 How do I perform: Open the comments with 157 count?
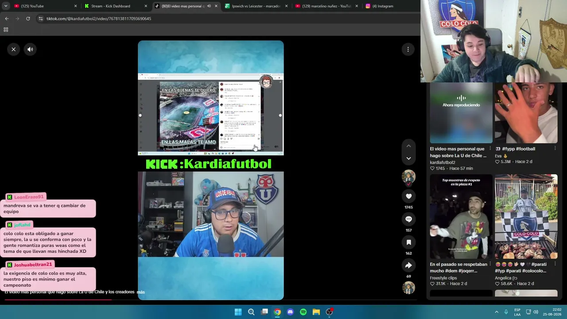(x=408, y=219)
